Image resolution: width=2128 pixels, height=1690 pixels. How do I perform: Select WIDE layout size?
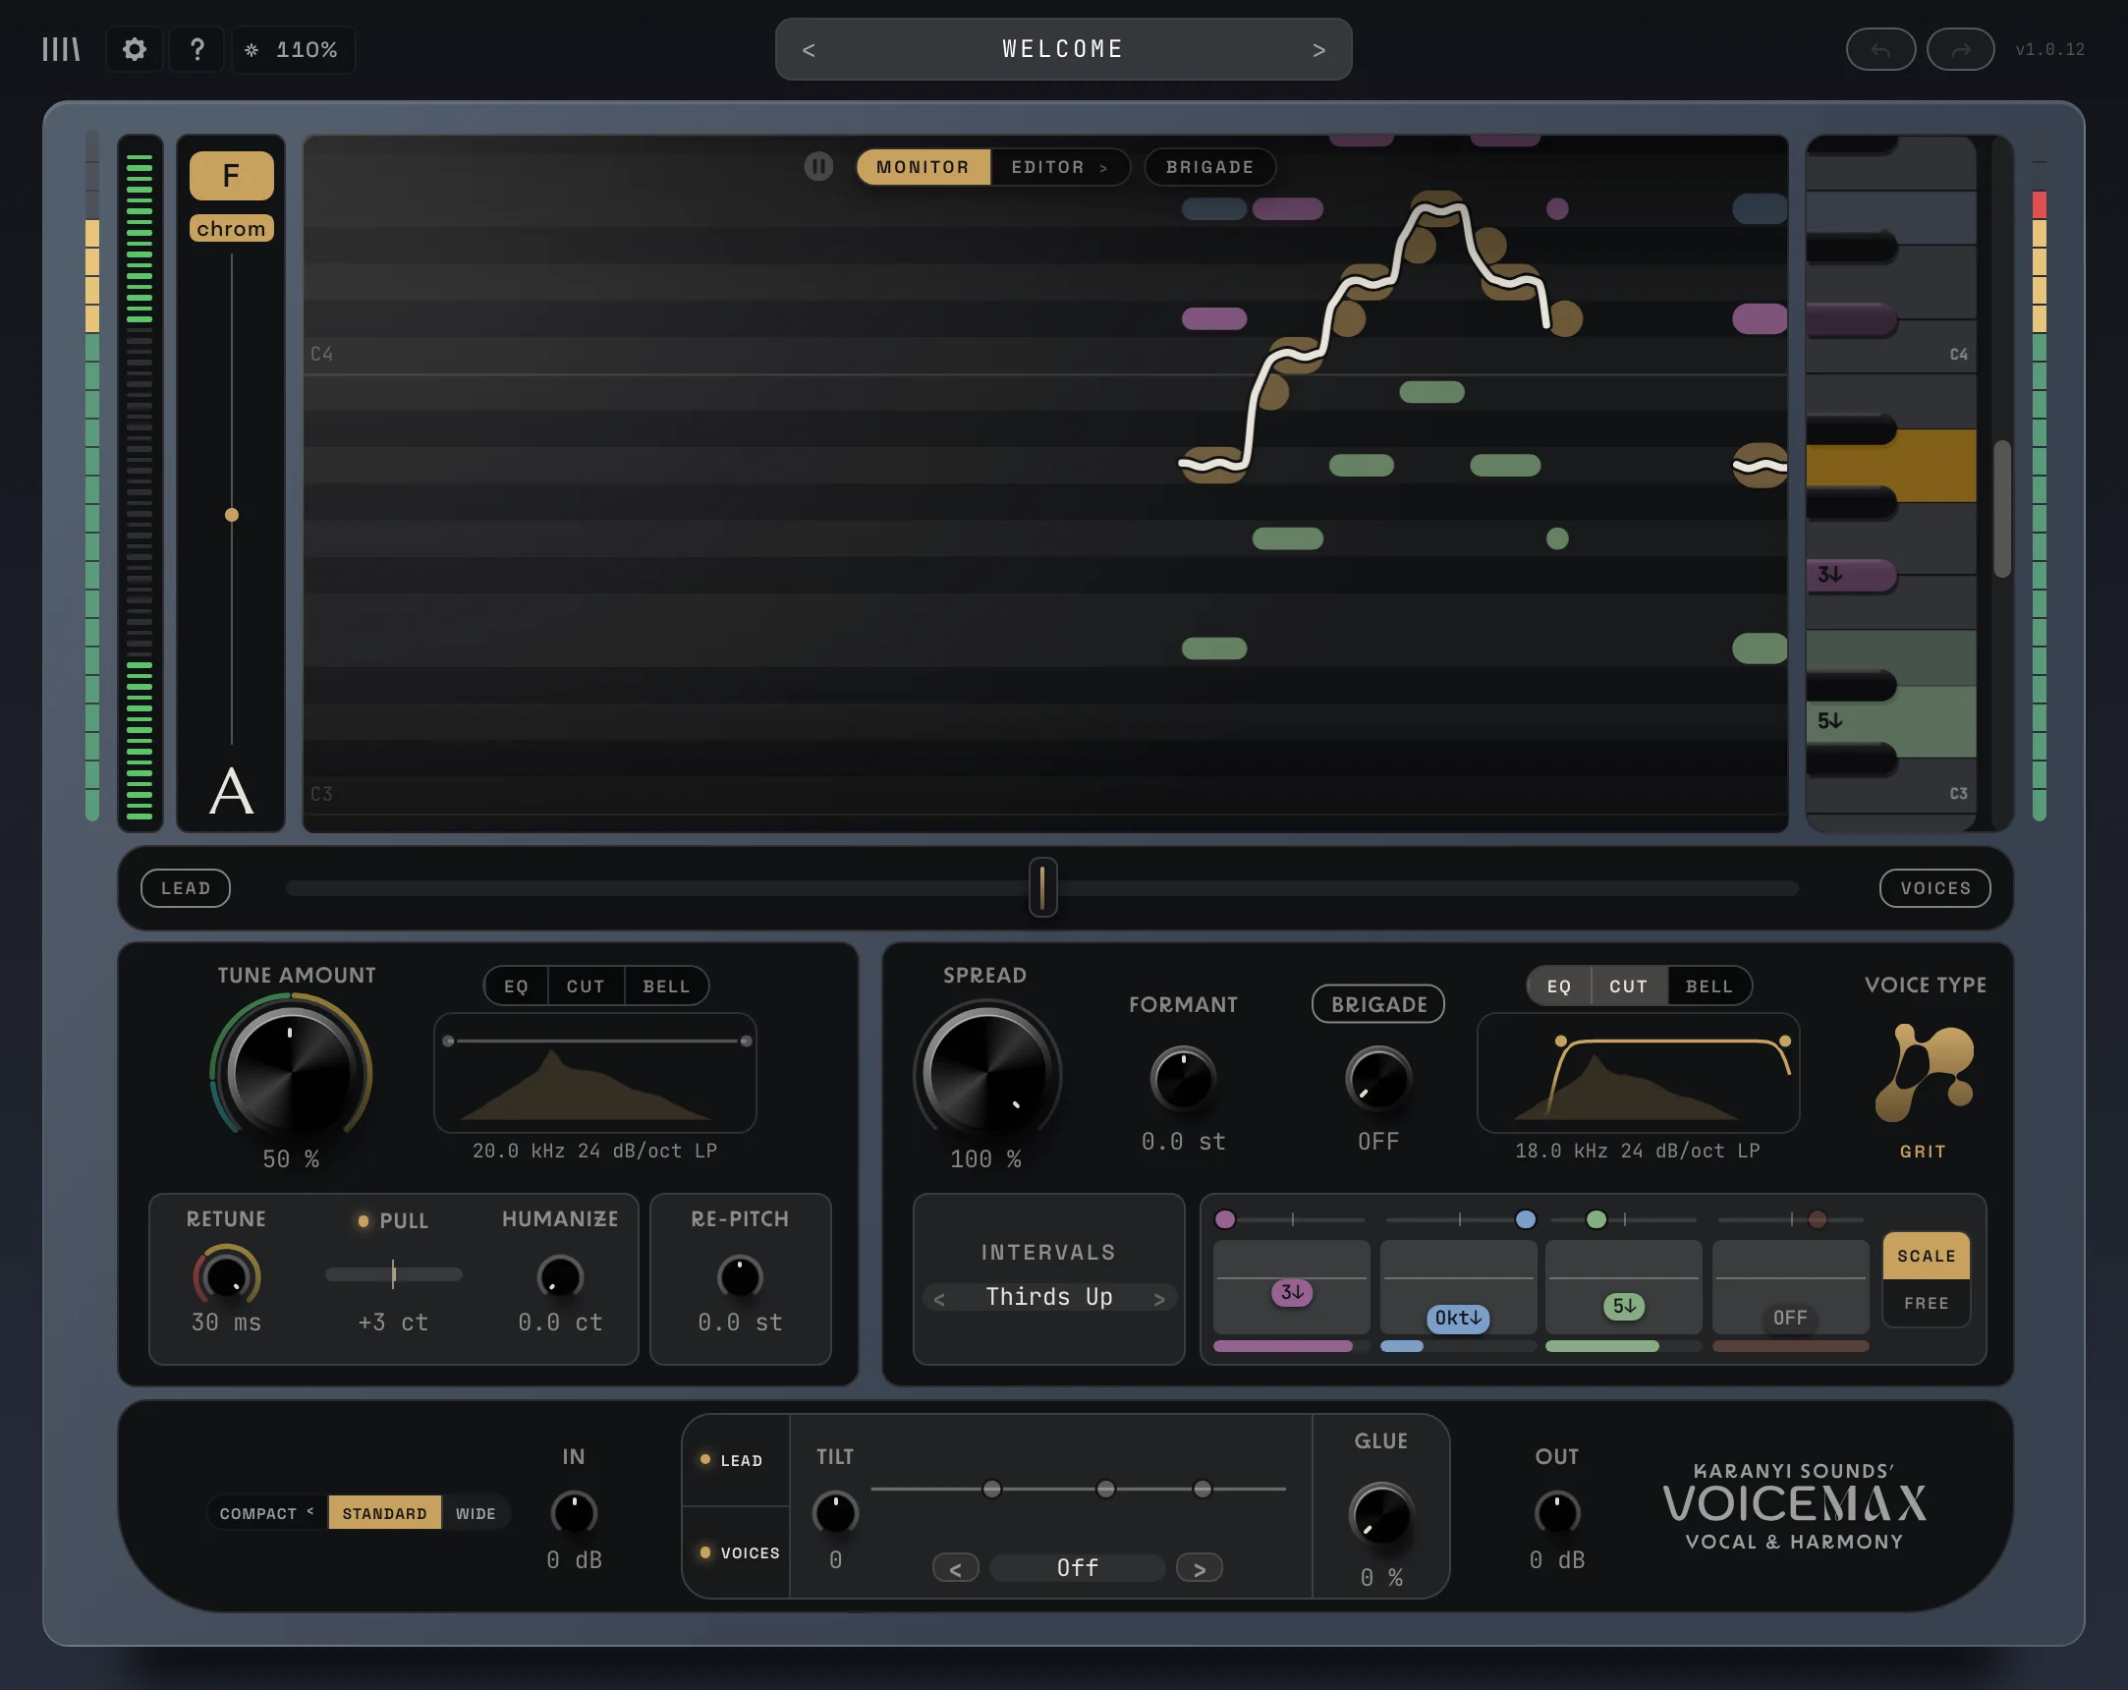(x=476, y=1513)
